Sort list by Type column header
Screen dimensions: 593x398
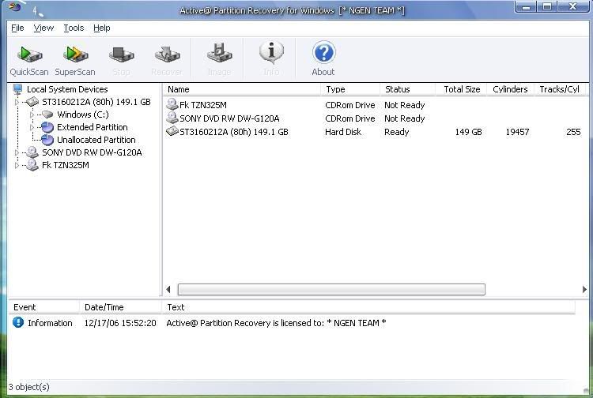point(350,89)
